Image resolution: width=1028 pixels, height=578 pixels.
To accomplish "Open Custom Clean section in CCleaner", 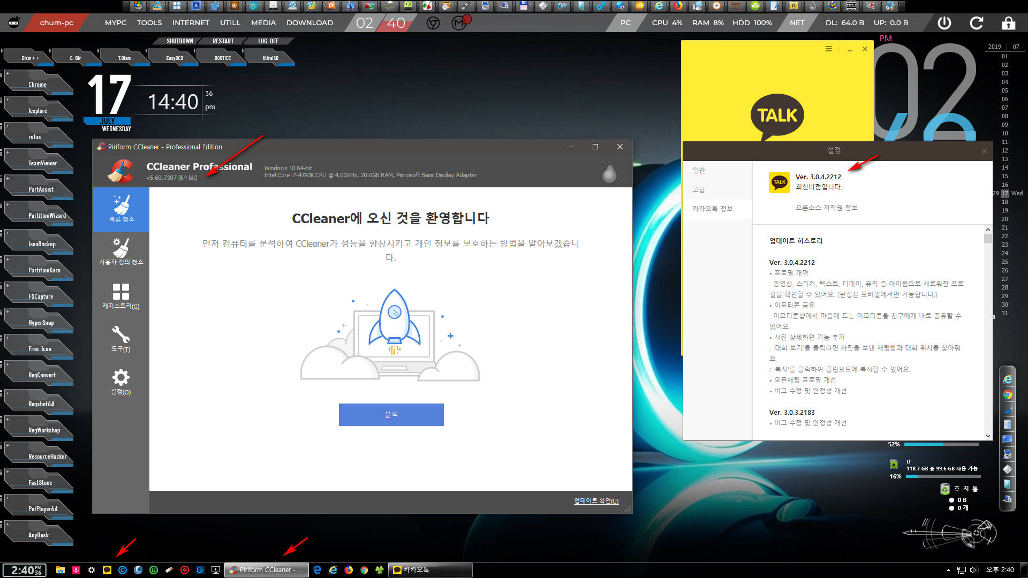I will 121,252.
